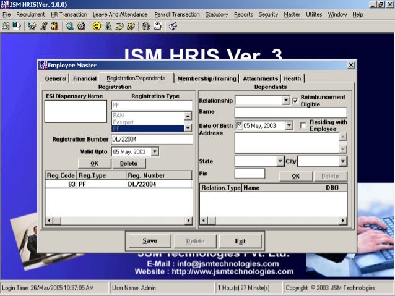Switch to the Financial tab

click(x=85, y=78)
